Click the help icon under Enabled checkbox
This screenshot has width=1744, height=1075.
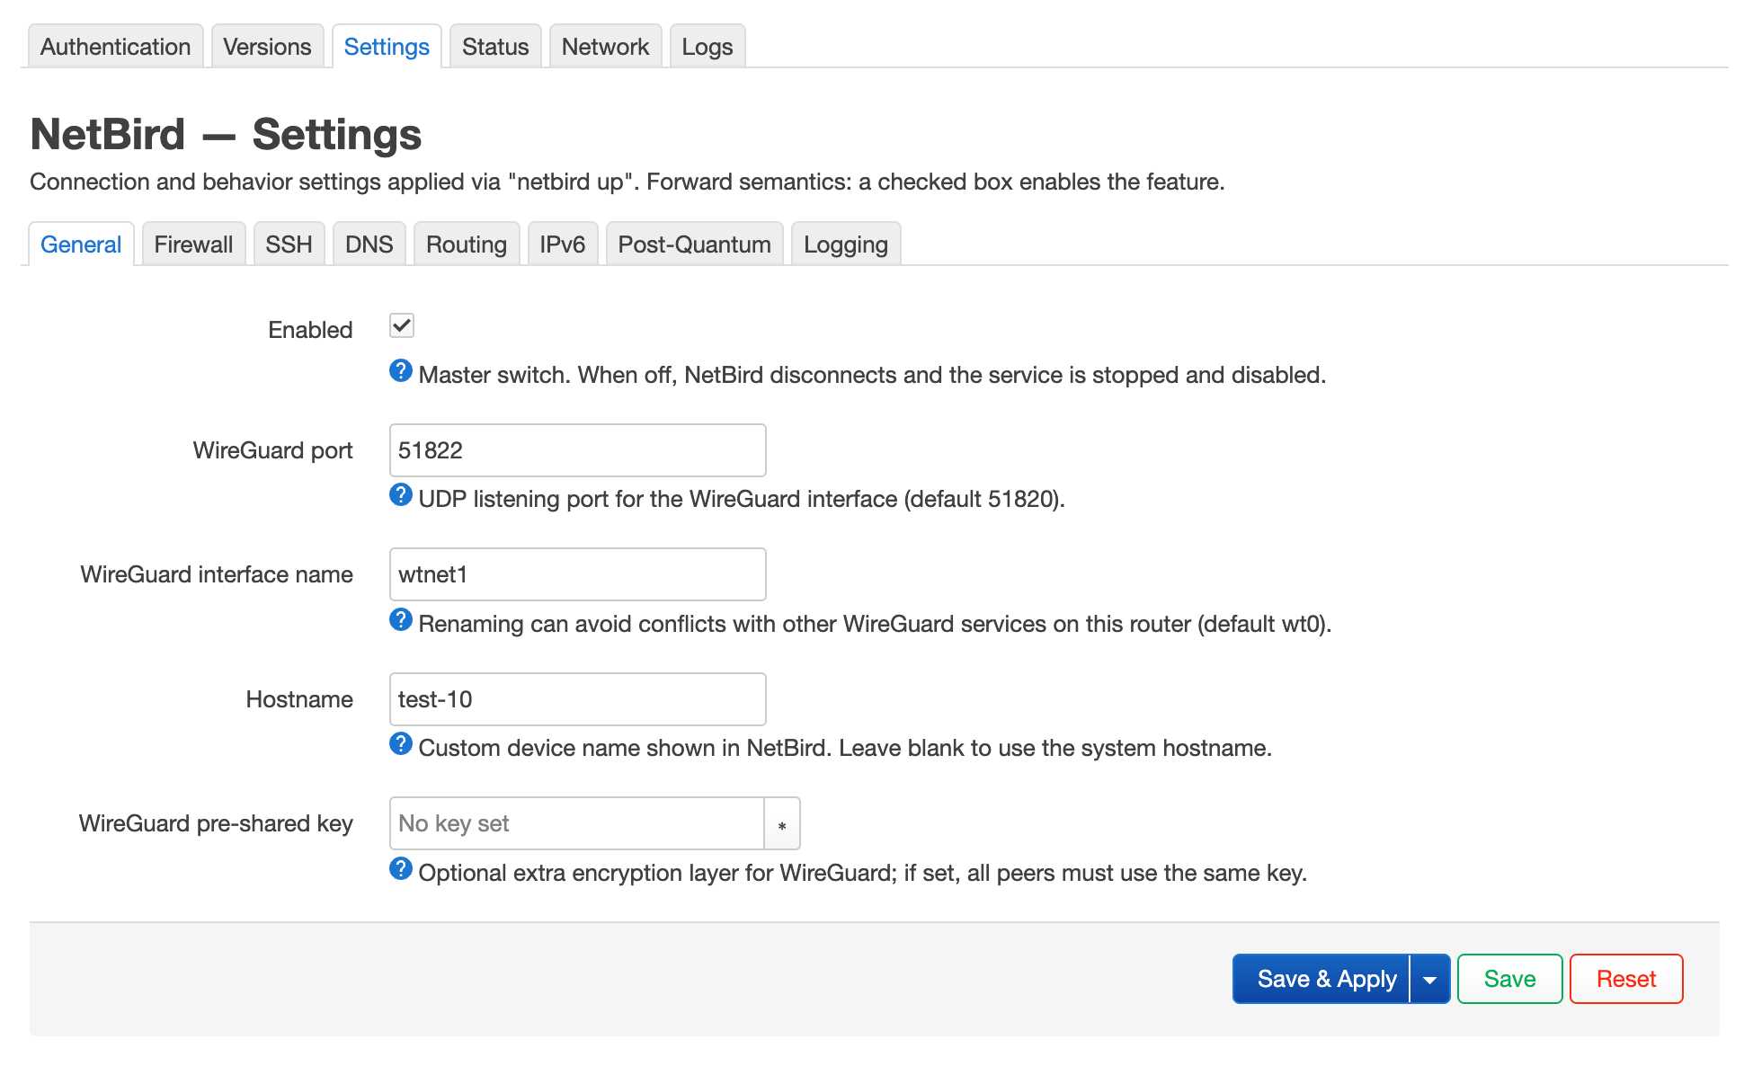pyautogui.click(x=401, y=371)
